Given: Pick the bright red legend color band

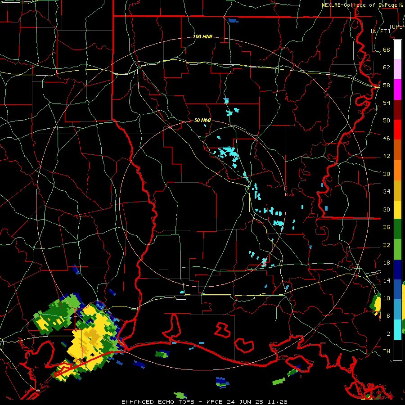Looking at the screenshot, I should 397,130.
